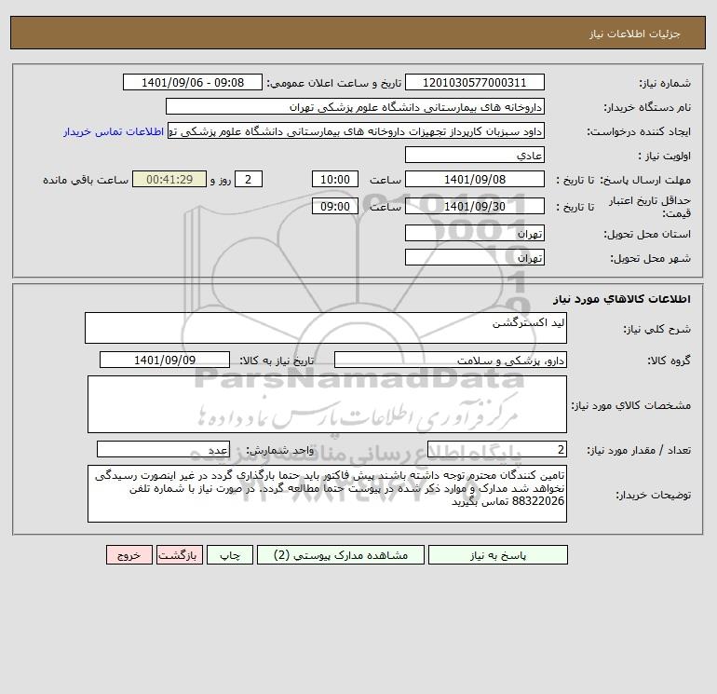Click the تاریخ نیاز به کالا label
Screen dimensions: 717x694
click(x=277, y=361)
